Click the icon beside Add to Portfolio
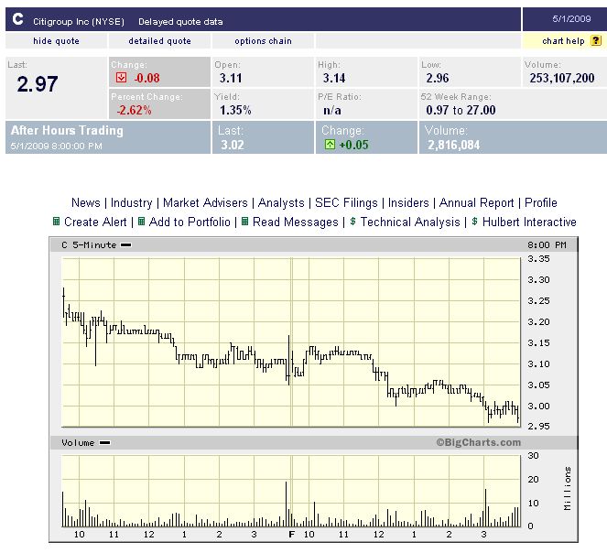 click(x=142, y=222)
